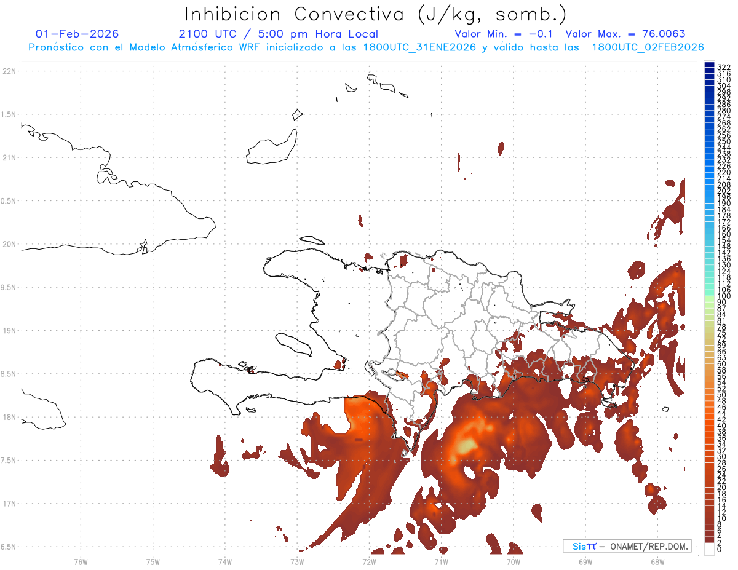
Task: Click the '60' color scale value
Action: click(721, 363)
